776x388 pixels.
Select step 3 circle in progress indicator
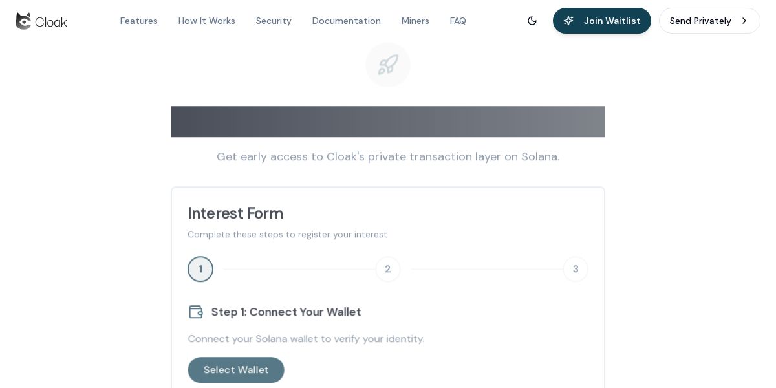(x=576, y=269)
